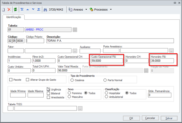Click the Honorário CH field

pyautogui.click(x=137, y=61)
